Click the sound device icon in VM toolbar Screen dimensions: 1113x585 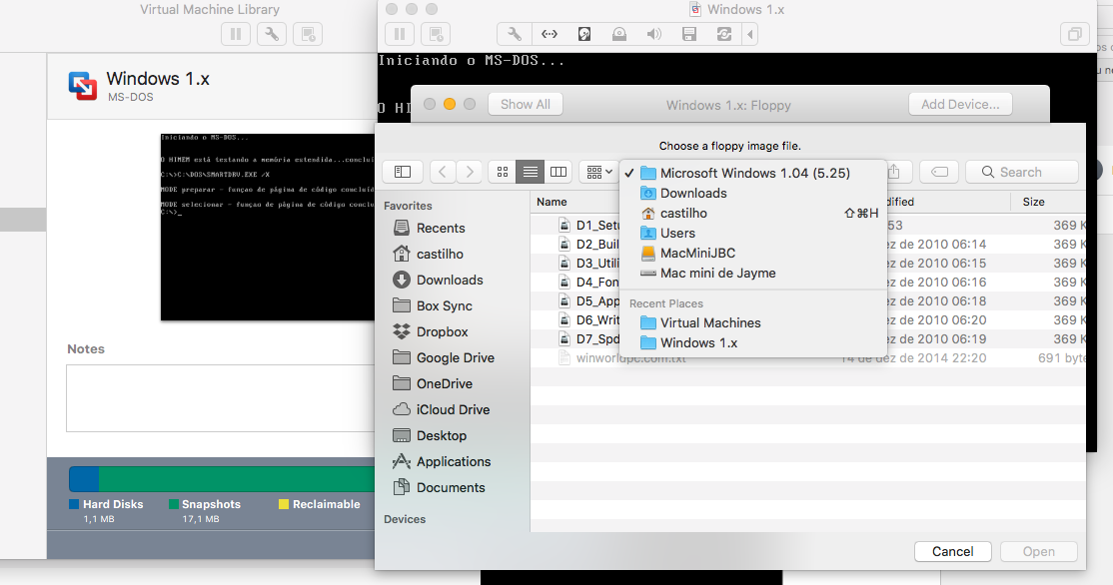[x=653, y=34]
